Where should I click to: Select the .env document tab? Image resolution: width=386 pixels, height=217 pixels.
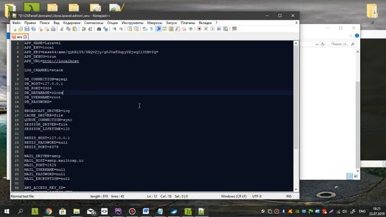(x=19, y=37)
